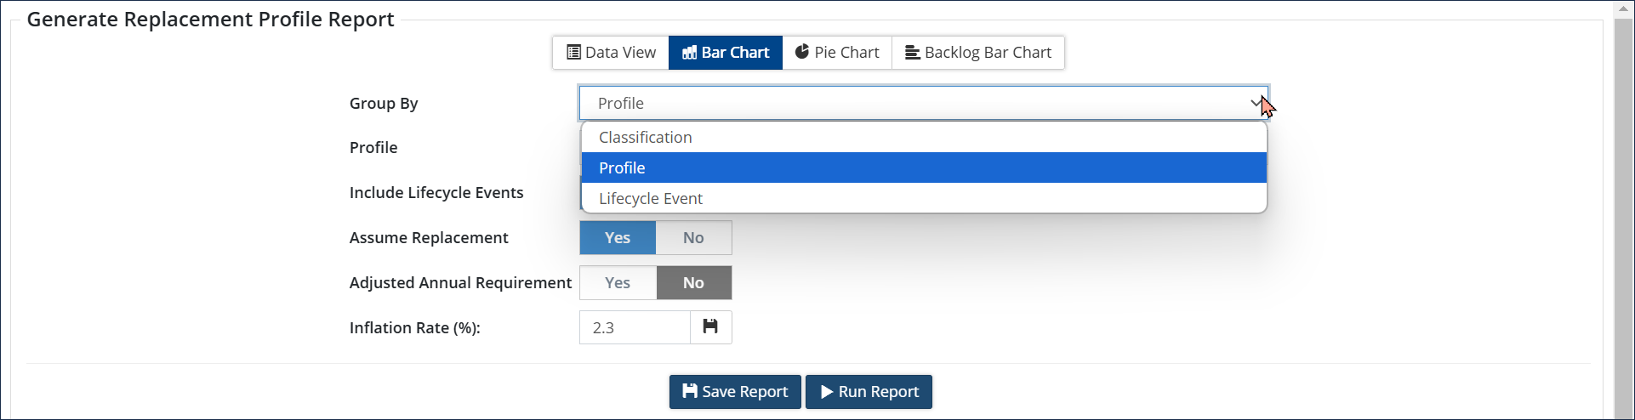Click the floppy icon on Save Report
This screenshot has width=1635, height=420.
[x=690, y=392]
